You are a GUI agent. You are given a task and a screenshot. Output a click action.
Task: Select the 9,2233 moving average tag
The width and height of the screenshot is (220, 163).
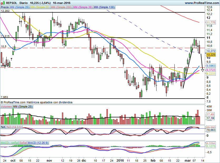tap(211, 74)
